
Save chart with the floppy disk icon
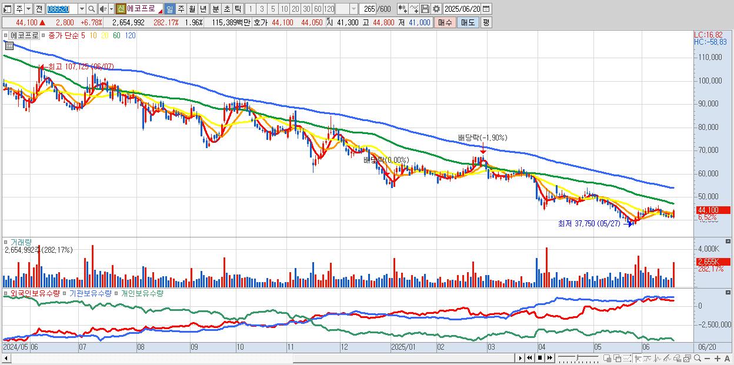pyautogui.click(x=425, y=9)
